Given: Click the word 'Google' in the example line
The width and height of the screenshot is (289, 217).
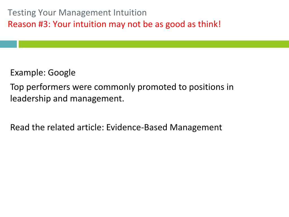Looking at the screenshot, I should (x=62, y=73).
